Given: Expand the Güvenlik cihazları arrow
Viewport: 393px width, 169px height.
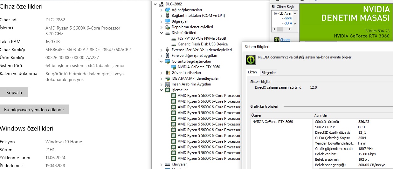Looking at the screenshot, I should [162, 73].
